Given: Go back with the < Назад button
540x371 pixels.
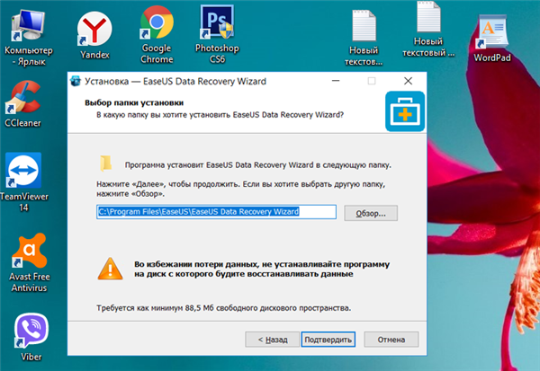Looking at the screenshot, I should pos(272,340).
